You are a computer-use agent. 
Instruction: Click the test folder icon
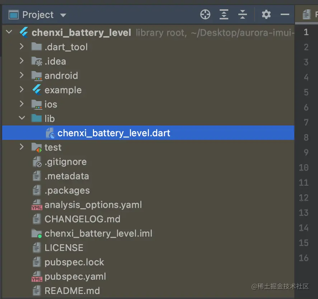click(37, 147)
